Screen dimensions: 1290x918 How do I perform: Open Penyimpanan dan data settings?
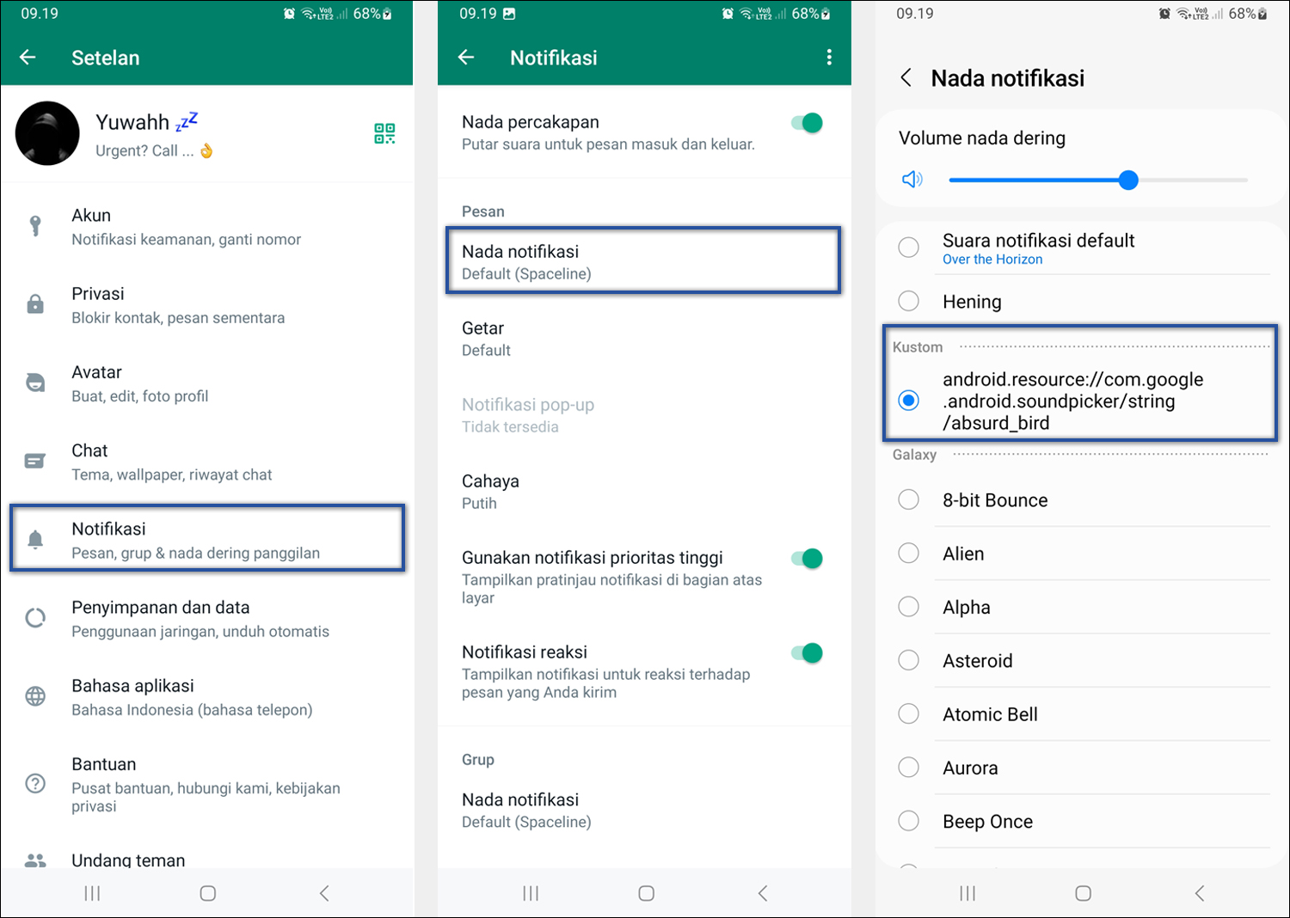(x=206, y=619)
